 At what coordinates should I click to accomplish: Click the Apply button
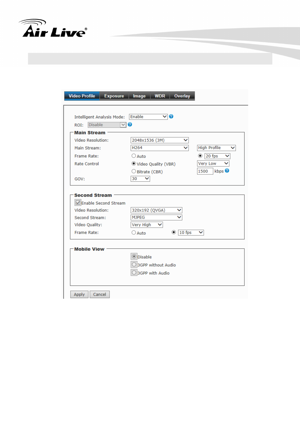click(79, 294)
